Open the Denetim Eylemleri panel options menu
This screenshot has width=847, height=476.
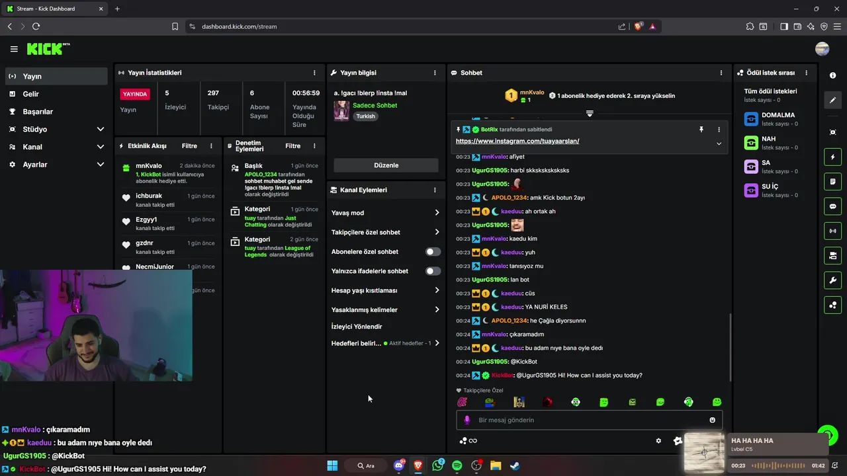pos(314,146)
